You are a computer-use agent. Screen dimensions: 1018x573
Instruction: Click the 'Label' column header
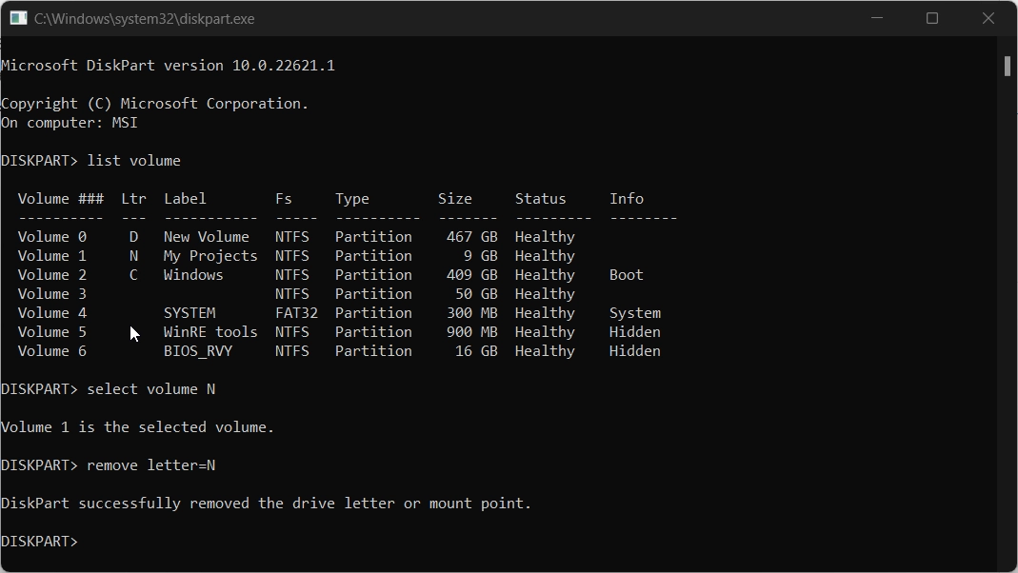[x=185, y=199]
